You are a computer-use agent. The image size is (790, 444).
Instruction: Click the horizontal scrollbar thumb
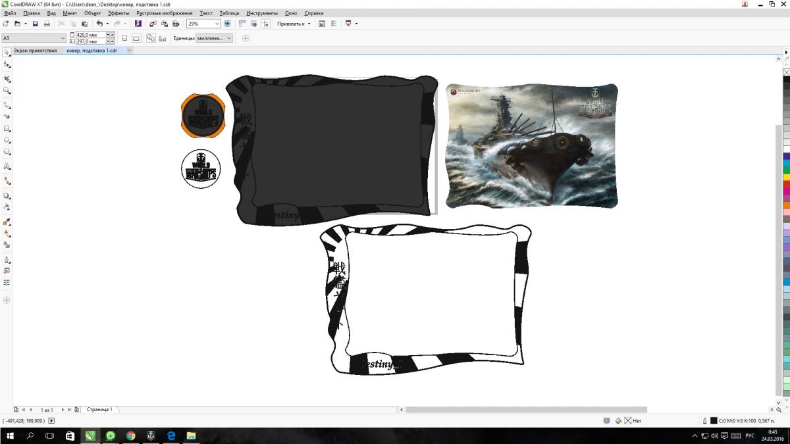point(526,410)
